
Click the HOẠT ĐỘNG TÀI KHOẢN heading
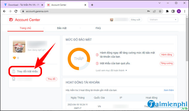pos(82,83)
